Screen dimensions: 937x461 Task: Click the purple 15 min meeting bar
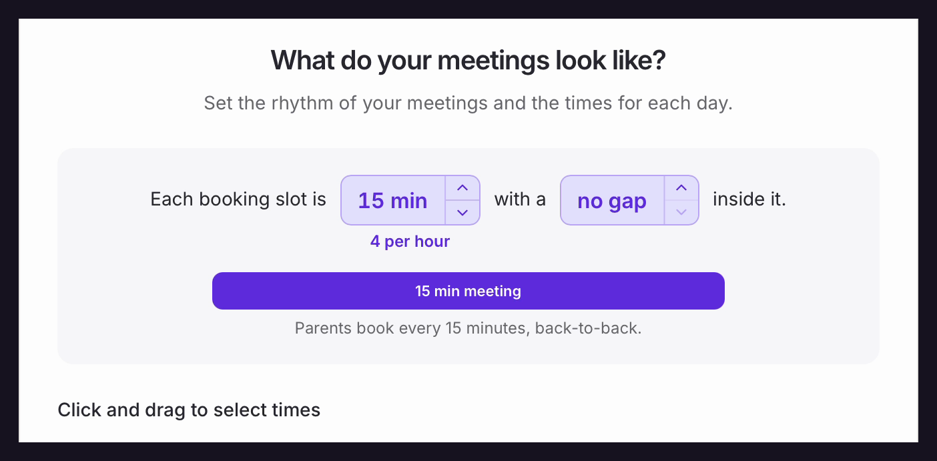coord(468,291)
